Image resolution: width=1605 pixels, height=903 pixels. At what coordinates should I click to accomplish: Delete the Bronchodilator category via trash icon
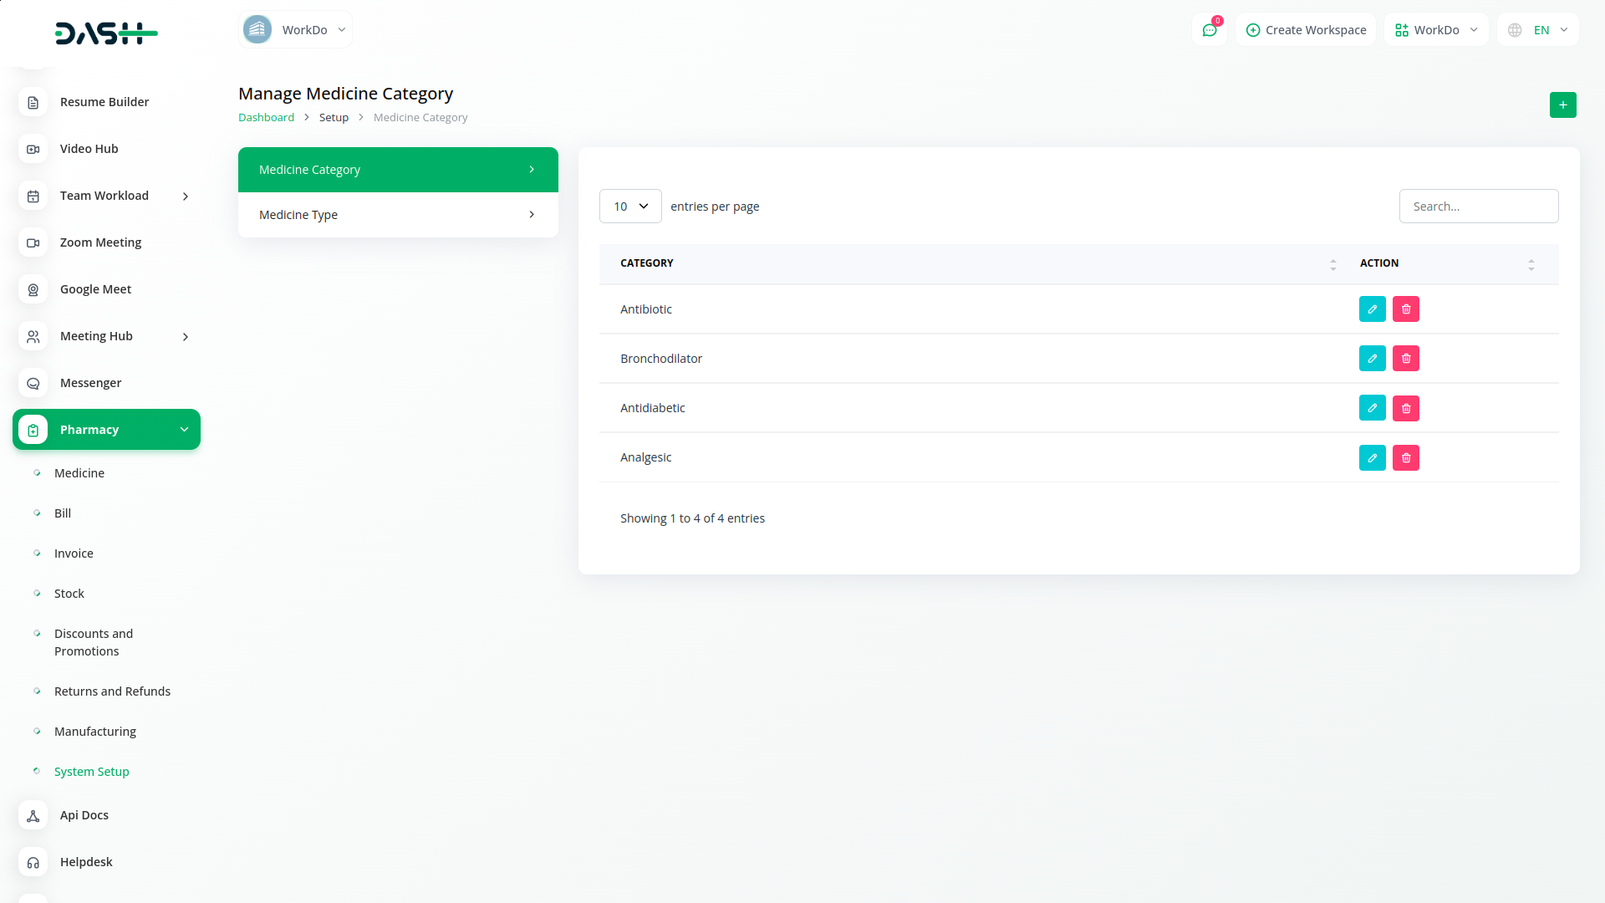pos(1405,359)
